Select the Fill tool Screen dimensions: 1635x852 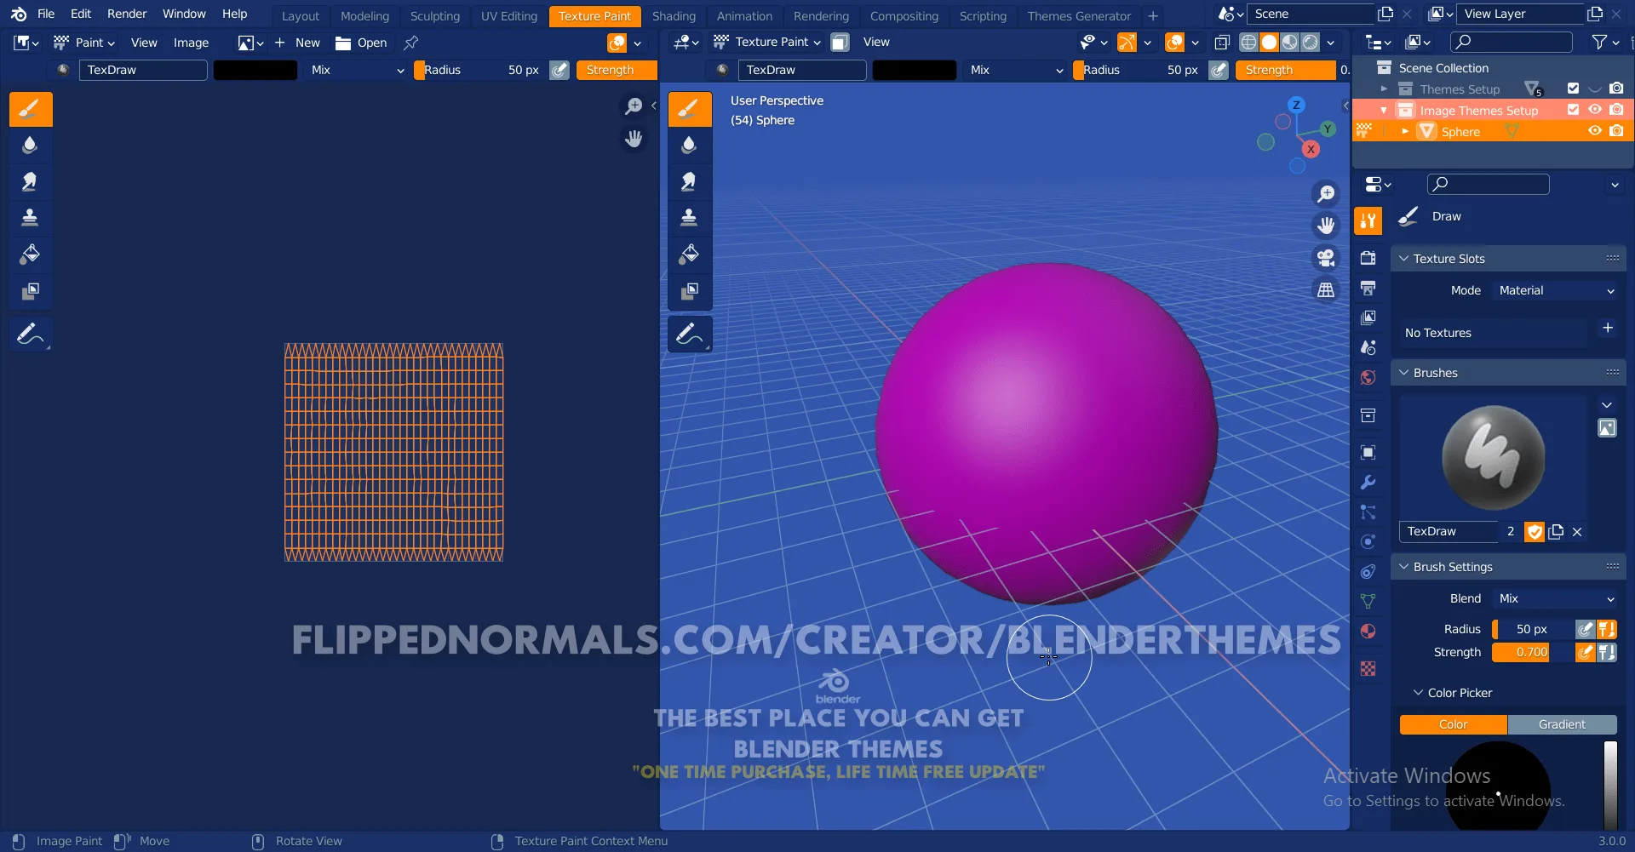(31, 254)
